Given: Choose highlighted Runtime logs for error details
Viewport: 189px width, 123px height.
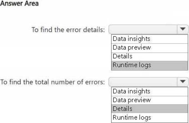Looking at the screenshot, I should click(x=150, y=65).
